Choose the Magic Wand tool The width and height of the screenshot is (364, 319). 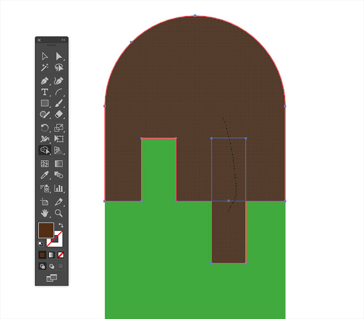tap(45, 68)
